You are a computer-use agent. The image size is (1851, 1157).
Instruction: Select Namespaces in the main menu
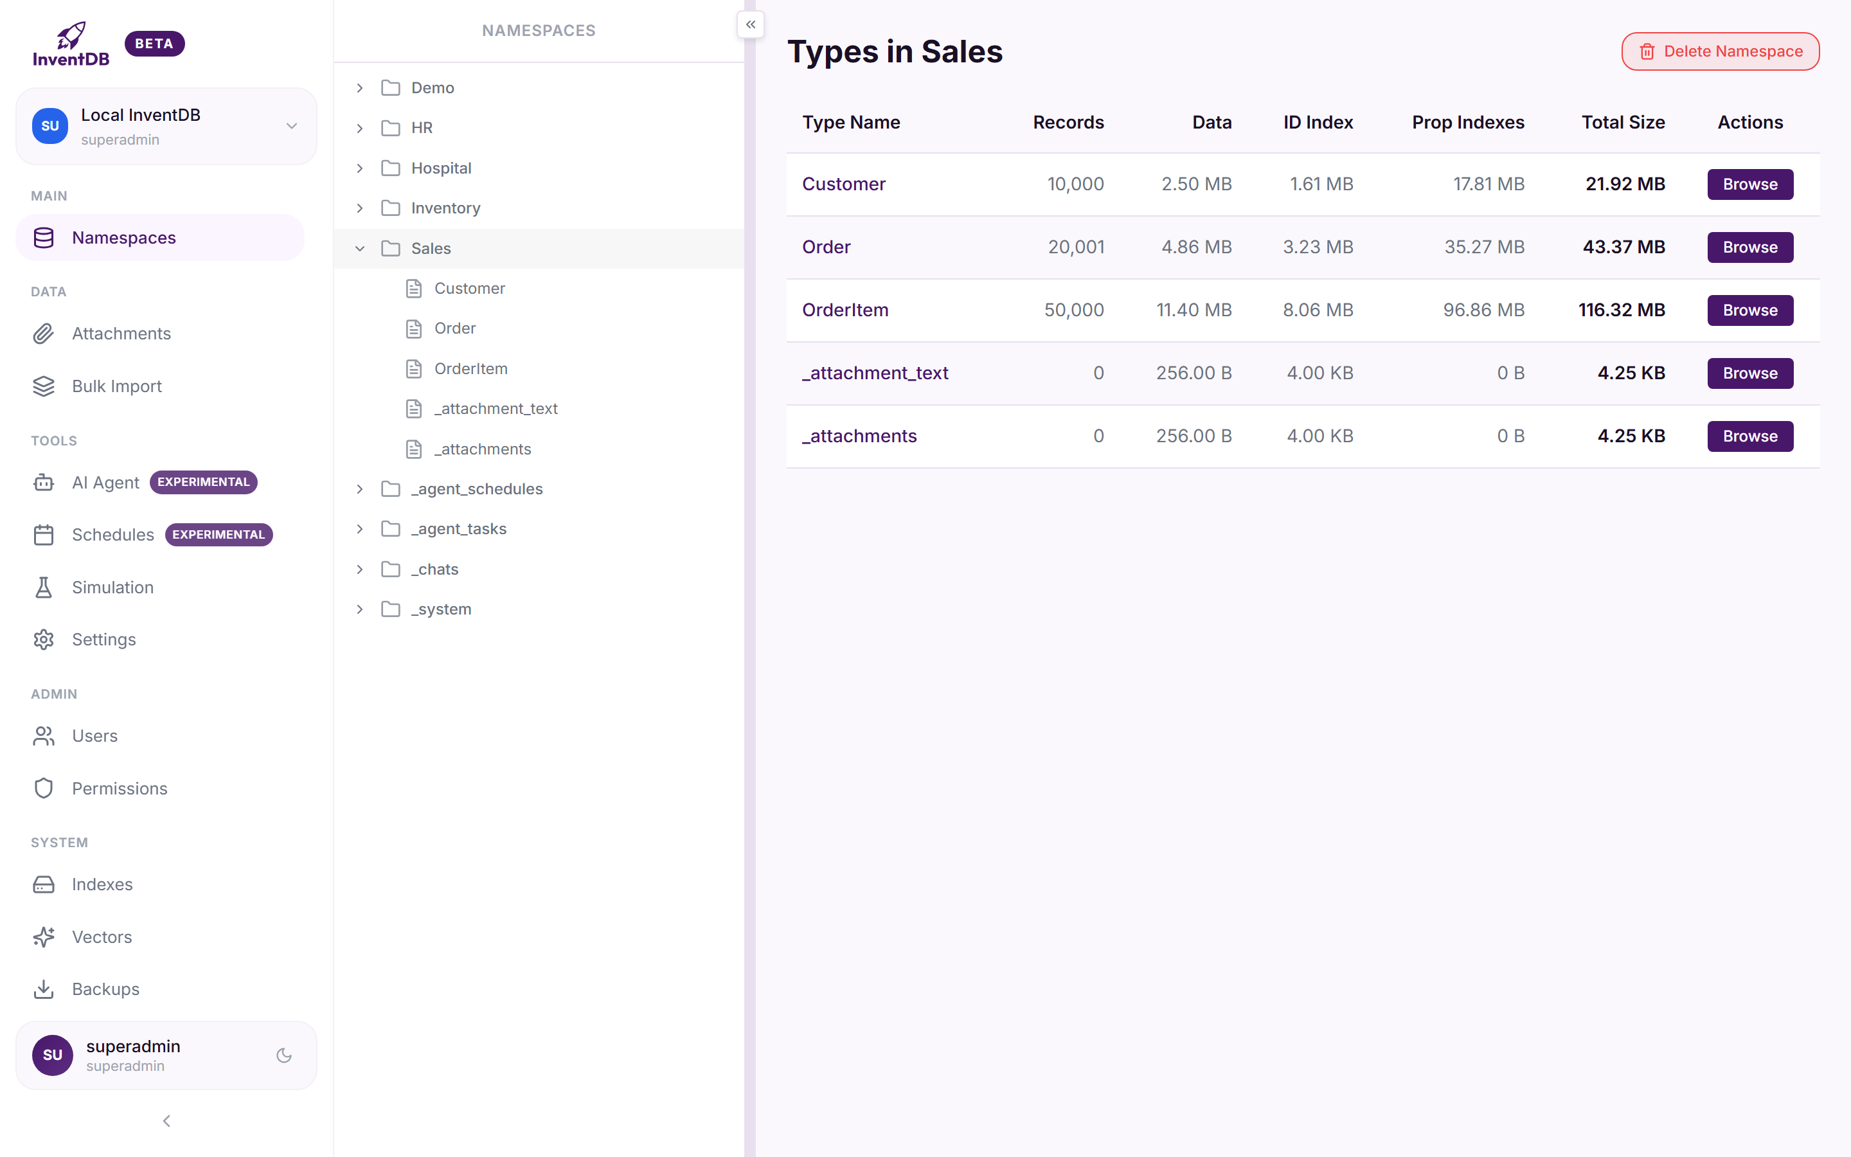[x=124, y=237]
